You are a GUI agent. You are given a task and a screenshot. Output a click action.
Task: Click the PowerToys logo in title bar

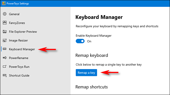[x=4, y=3]
